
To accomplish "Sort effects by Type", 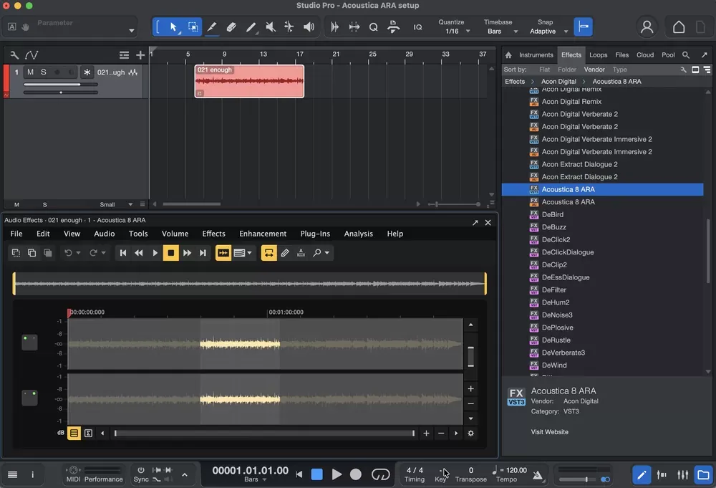I will [x=619, y=70].
